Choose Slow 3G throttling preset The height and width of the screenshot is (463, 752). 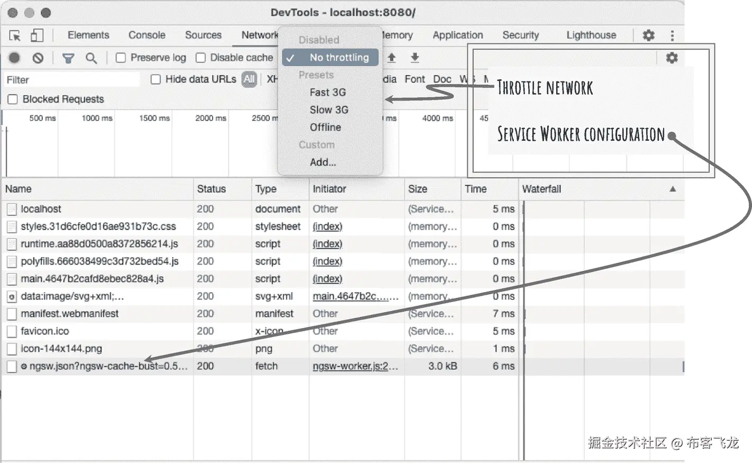(x=329, y=110)
